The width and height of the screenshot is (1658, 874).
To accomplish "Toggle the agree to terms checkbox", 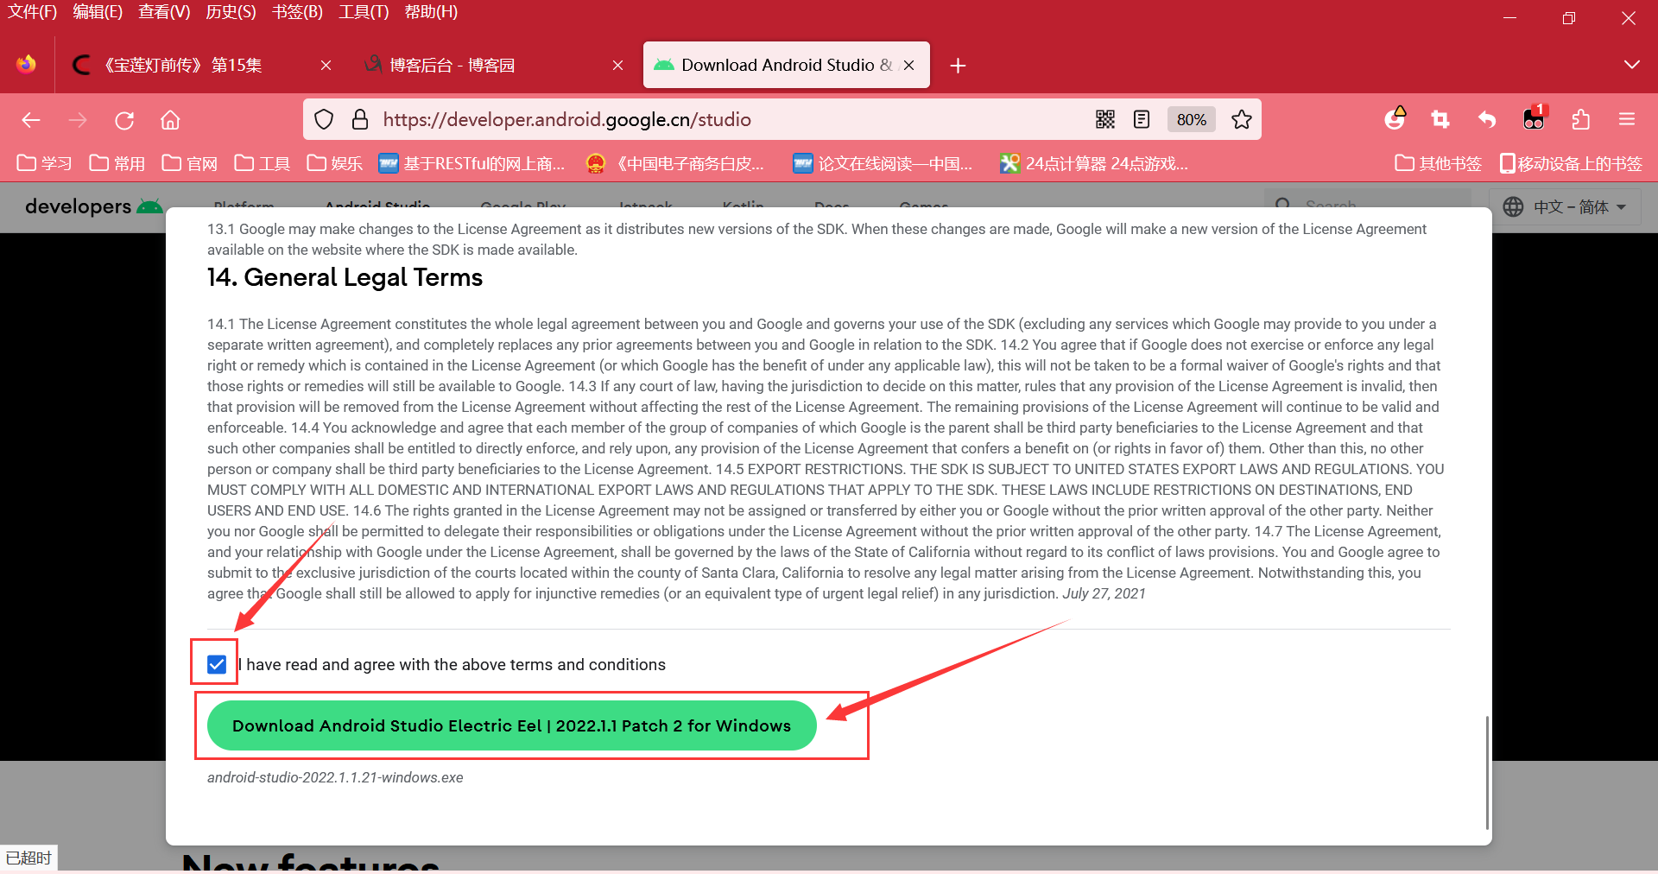I will pyautogui.click(x=217, y=664).
